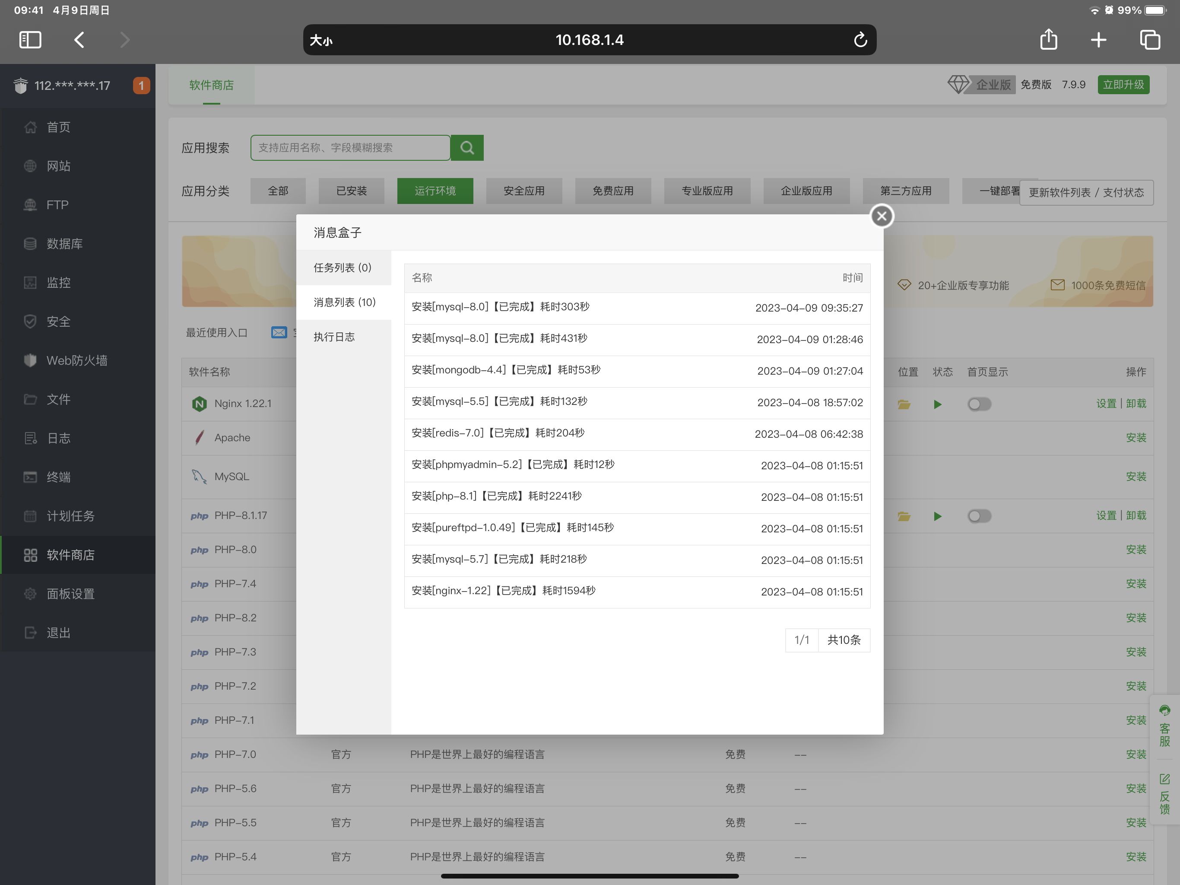Click the application search magnifier button
Image resolution: width=1180 pixels, height=885 pixels.
pyautogui.click(x=467, y=148)
